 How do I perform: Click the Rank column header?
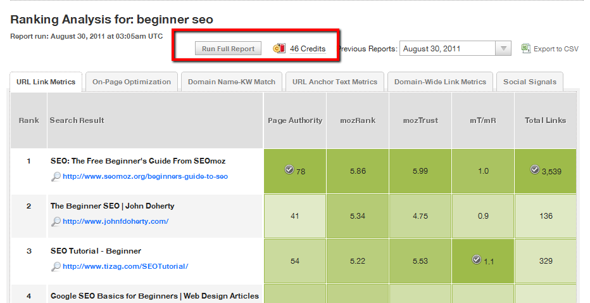29,120
